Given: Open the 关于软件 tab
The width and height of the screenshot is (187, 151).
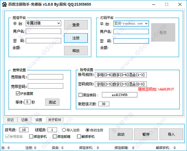Looking at the screenshot, I should point(55,120).
